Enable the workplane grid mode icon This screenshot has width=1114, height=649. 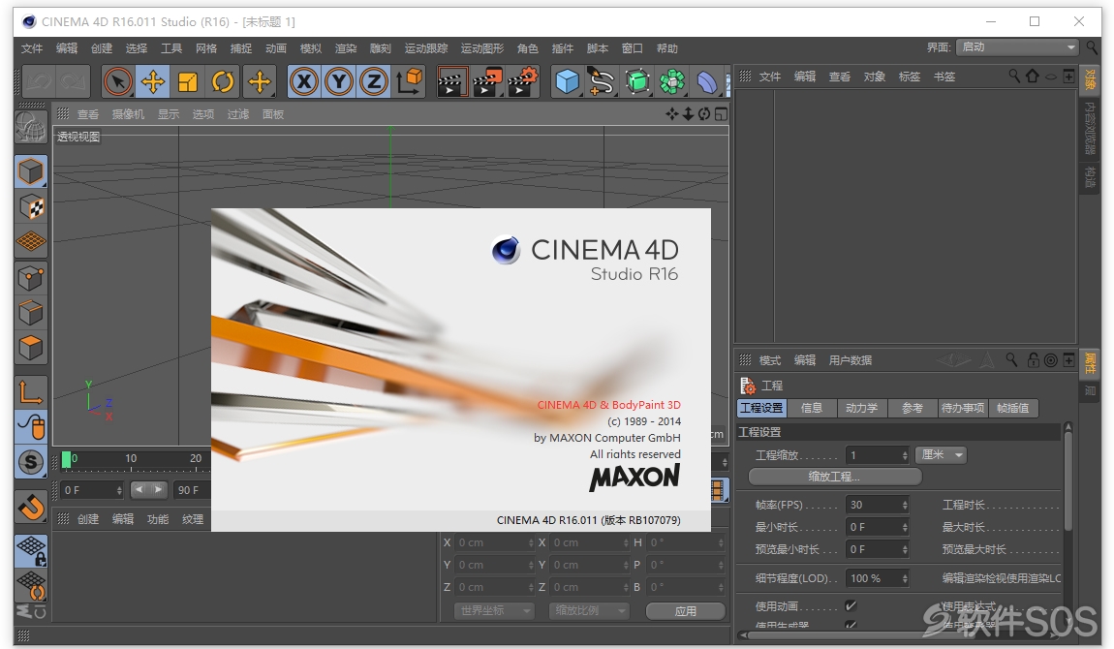[31, 241]
